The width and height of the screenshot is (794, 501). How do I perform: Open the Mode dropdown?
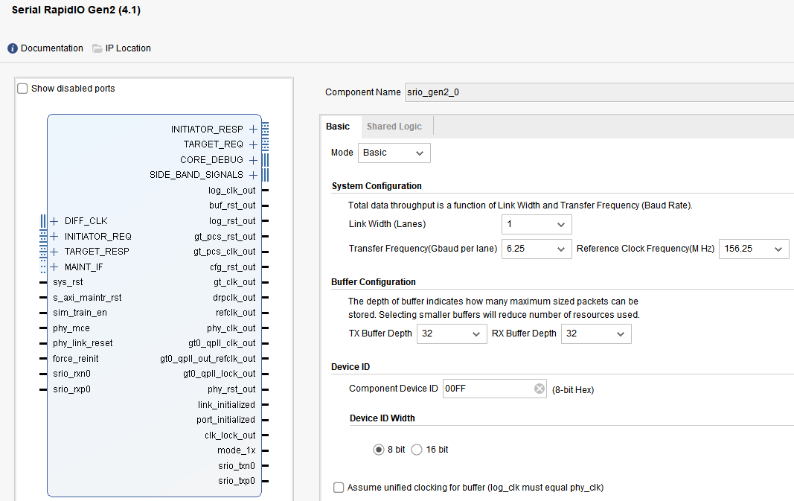394,153
